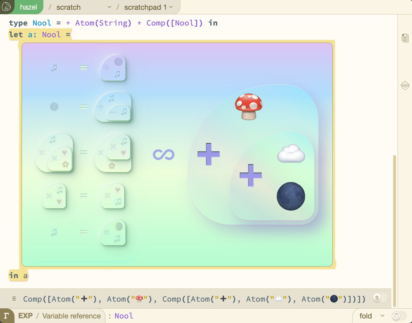Image resolution: width=412 pixels, height=323 pixels.
Task: Click 'Comp([Nool])' in the type definition
Action: pyautogui.click(x=175, y=23)
